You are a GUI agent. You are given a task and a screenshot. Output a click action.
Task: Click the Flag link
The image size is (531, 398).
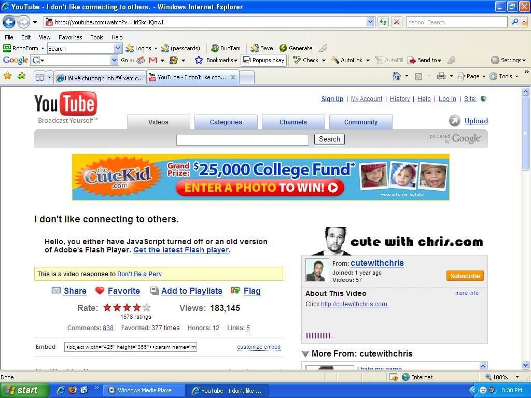coord(252,291)
